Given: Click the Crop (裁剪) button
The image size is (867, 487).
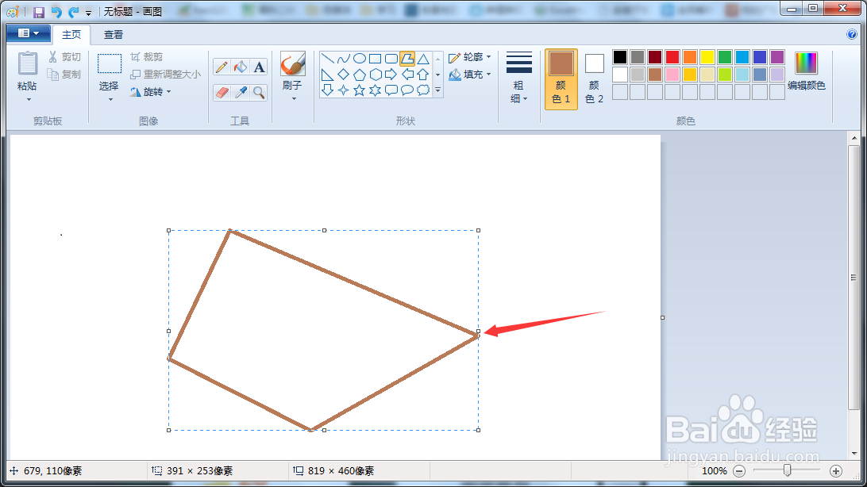Looking at the screenshot, I should coord(147,57).
